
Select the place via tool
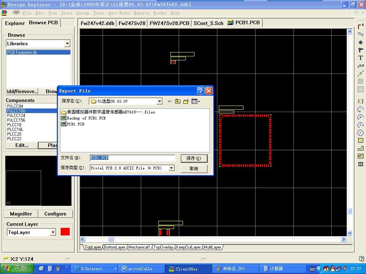[361, 42]
